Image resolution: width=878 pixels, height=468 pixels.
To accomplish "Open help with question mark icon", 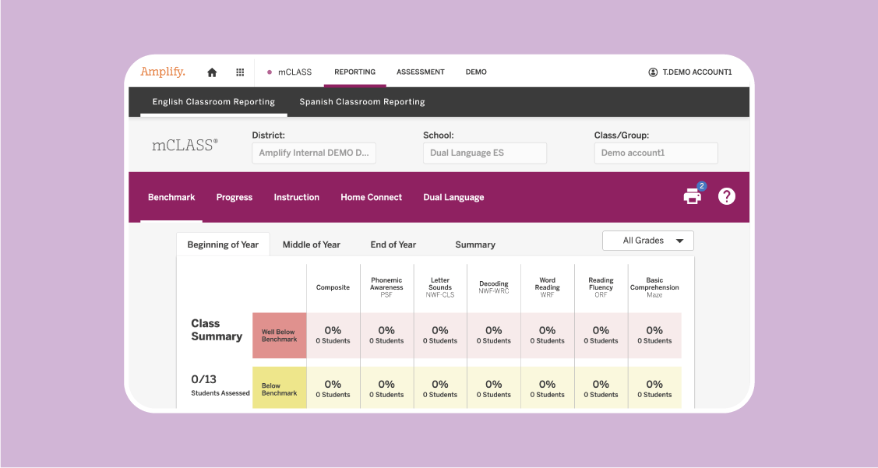I will pos(726,196).
